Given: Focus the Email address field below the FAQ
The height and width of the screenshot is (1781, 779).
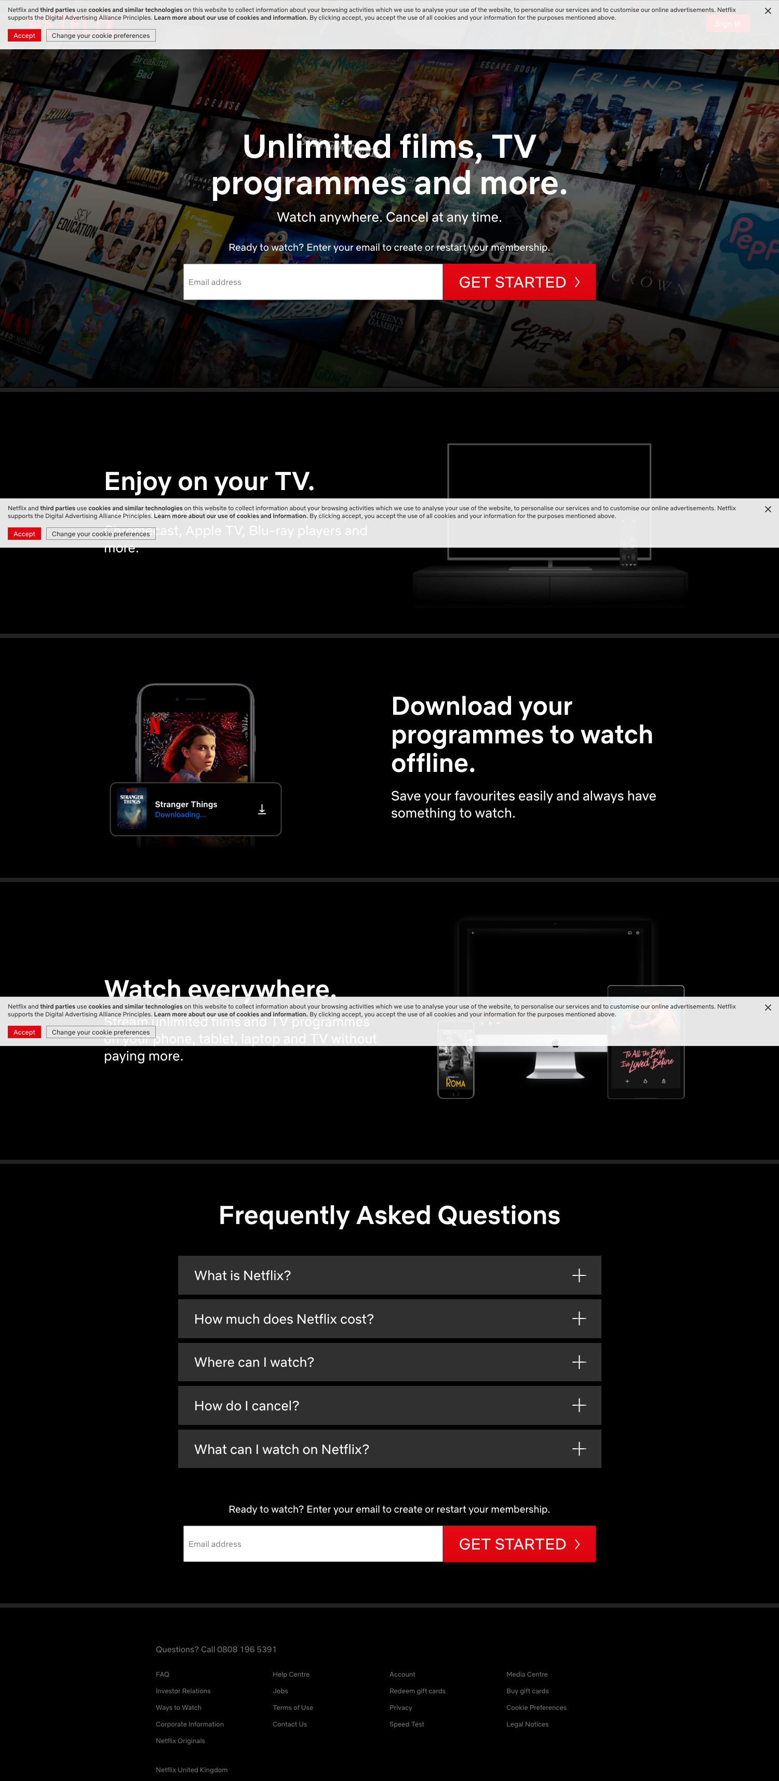Looking at the screenshot, I should tap(313, 1544).
